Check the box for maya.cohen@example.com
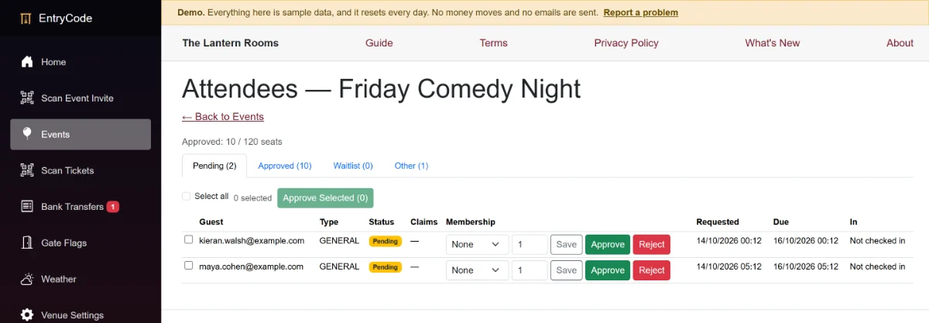This screenshot has width=929, height=323. tap(188, 266)
